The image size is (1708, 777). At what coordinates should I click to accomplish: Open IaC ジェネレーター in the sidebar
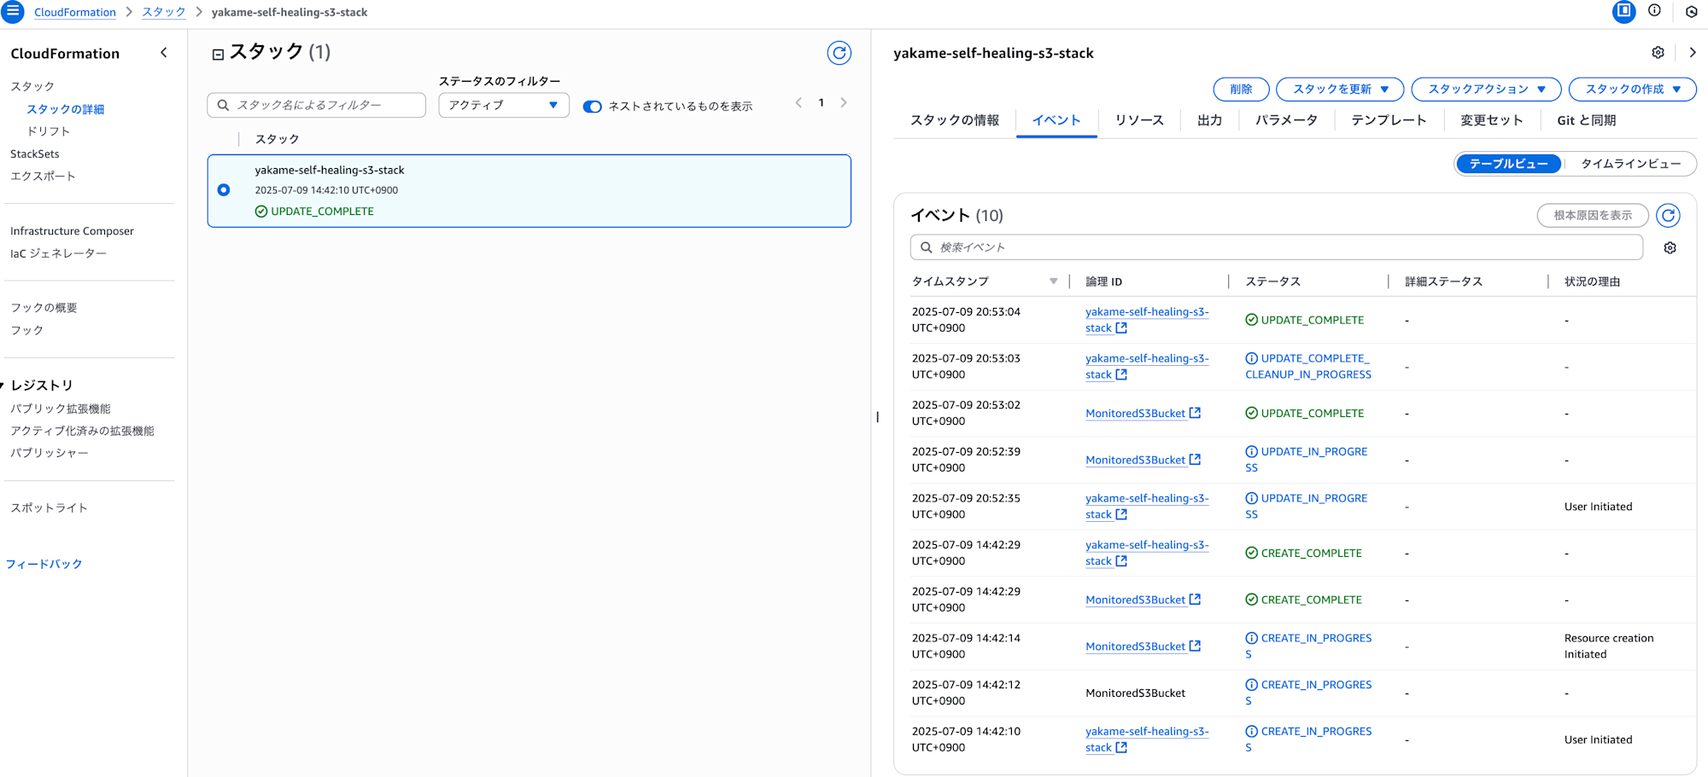pos(58,253)
